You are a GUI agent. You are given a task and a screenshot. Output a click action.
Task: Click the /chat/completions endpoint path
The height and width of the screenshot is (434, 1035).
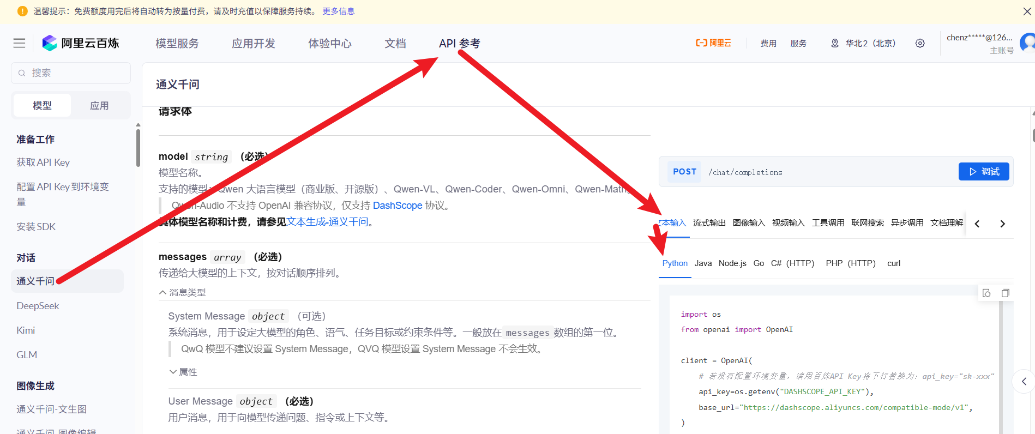coord(745,172)
